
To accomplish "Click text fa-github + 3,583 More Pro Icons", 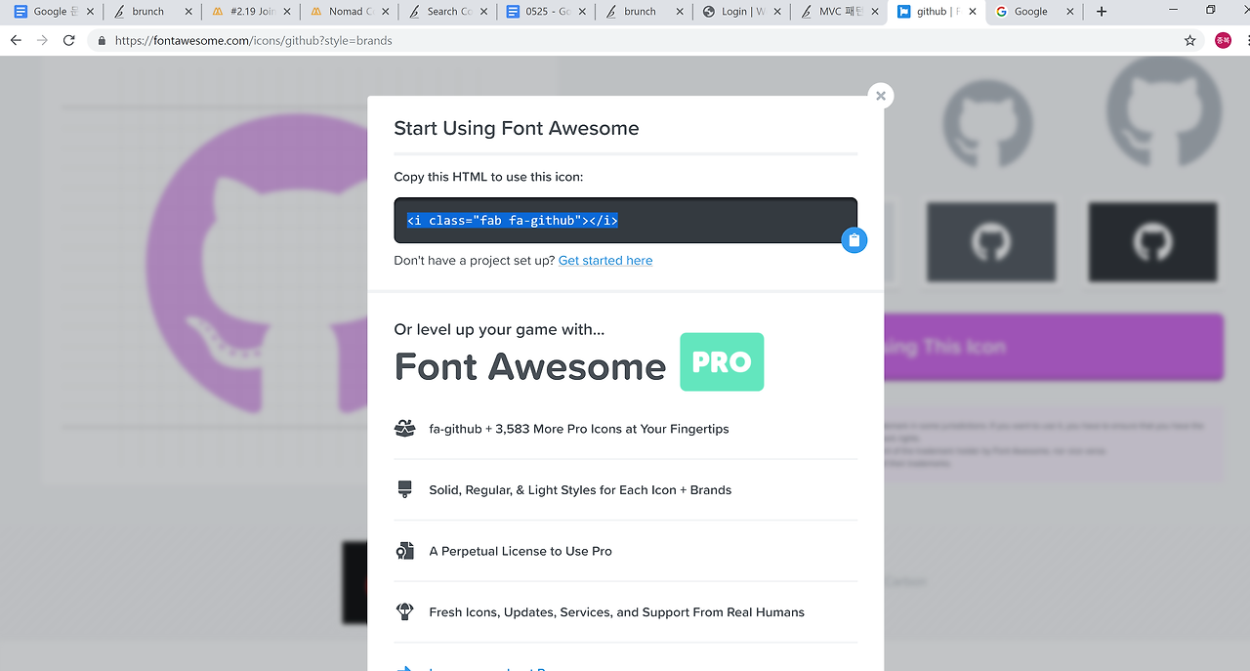I will tap(579, 429).
